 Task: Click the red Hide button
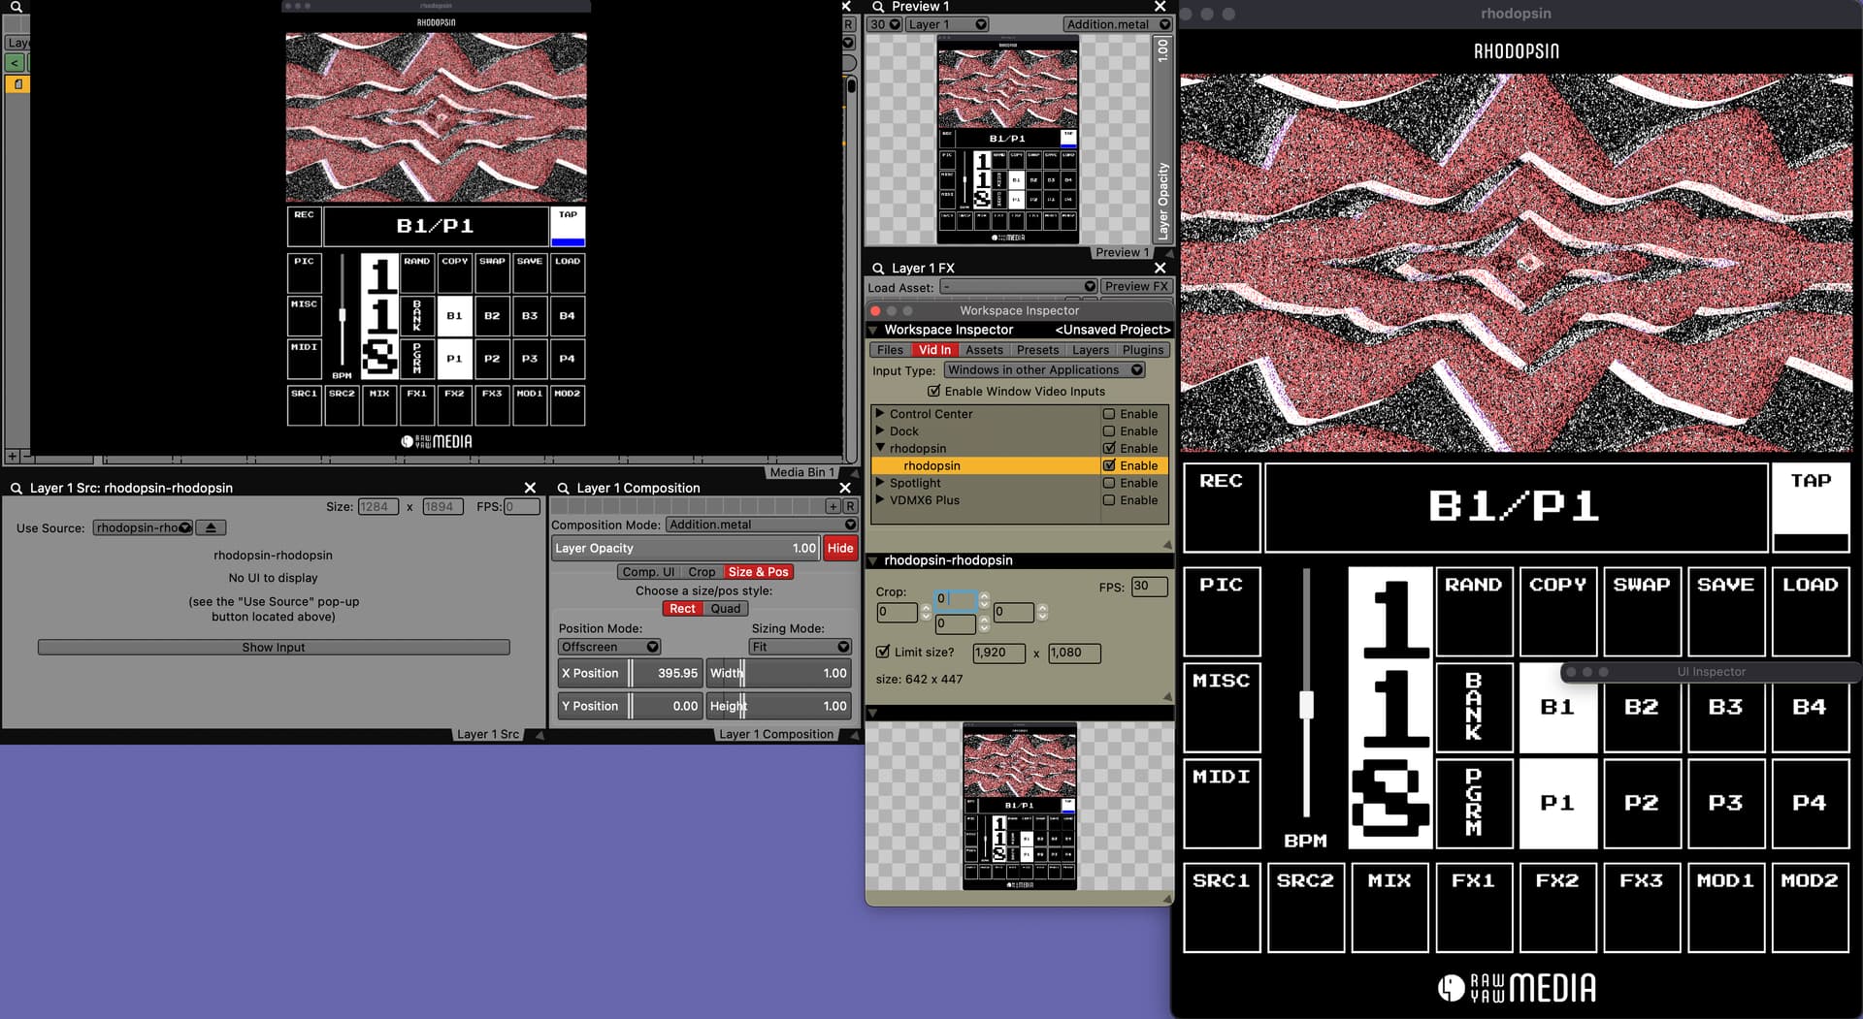[840, 549]
